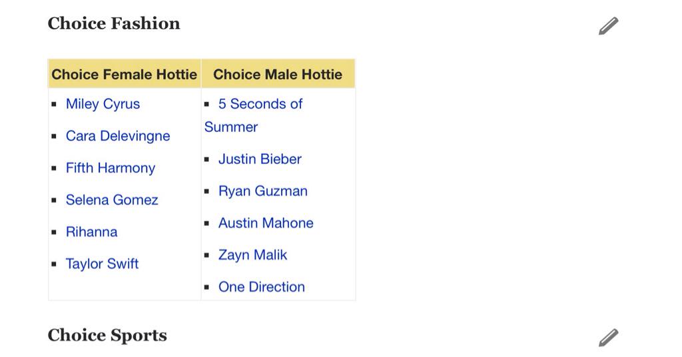The width and height of the screenshot is (682, 357).
Task: Open the 5 Seconds of Summer link
Action: pos(254,115)
